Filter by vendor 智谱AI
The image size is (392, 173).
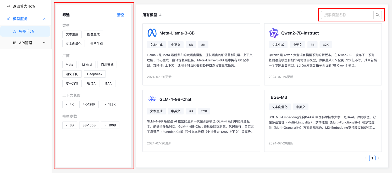click(92, 83)
